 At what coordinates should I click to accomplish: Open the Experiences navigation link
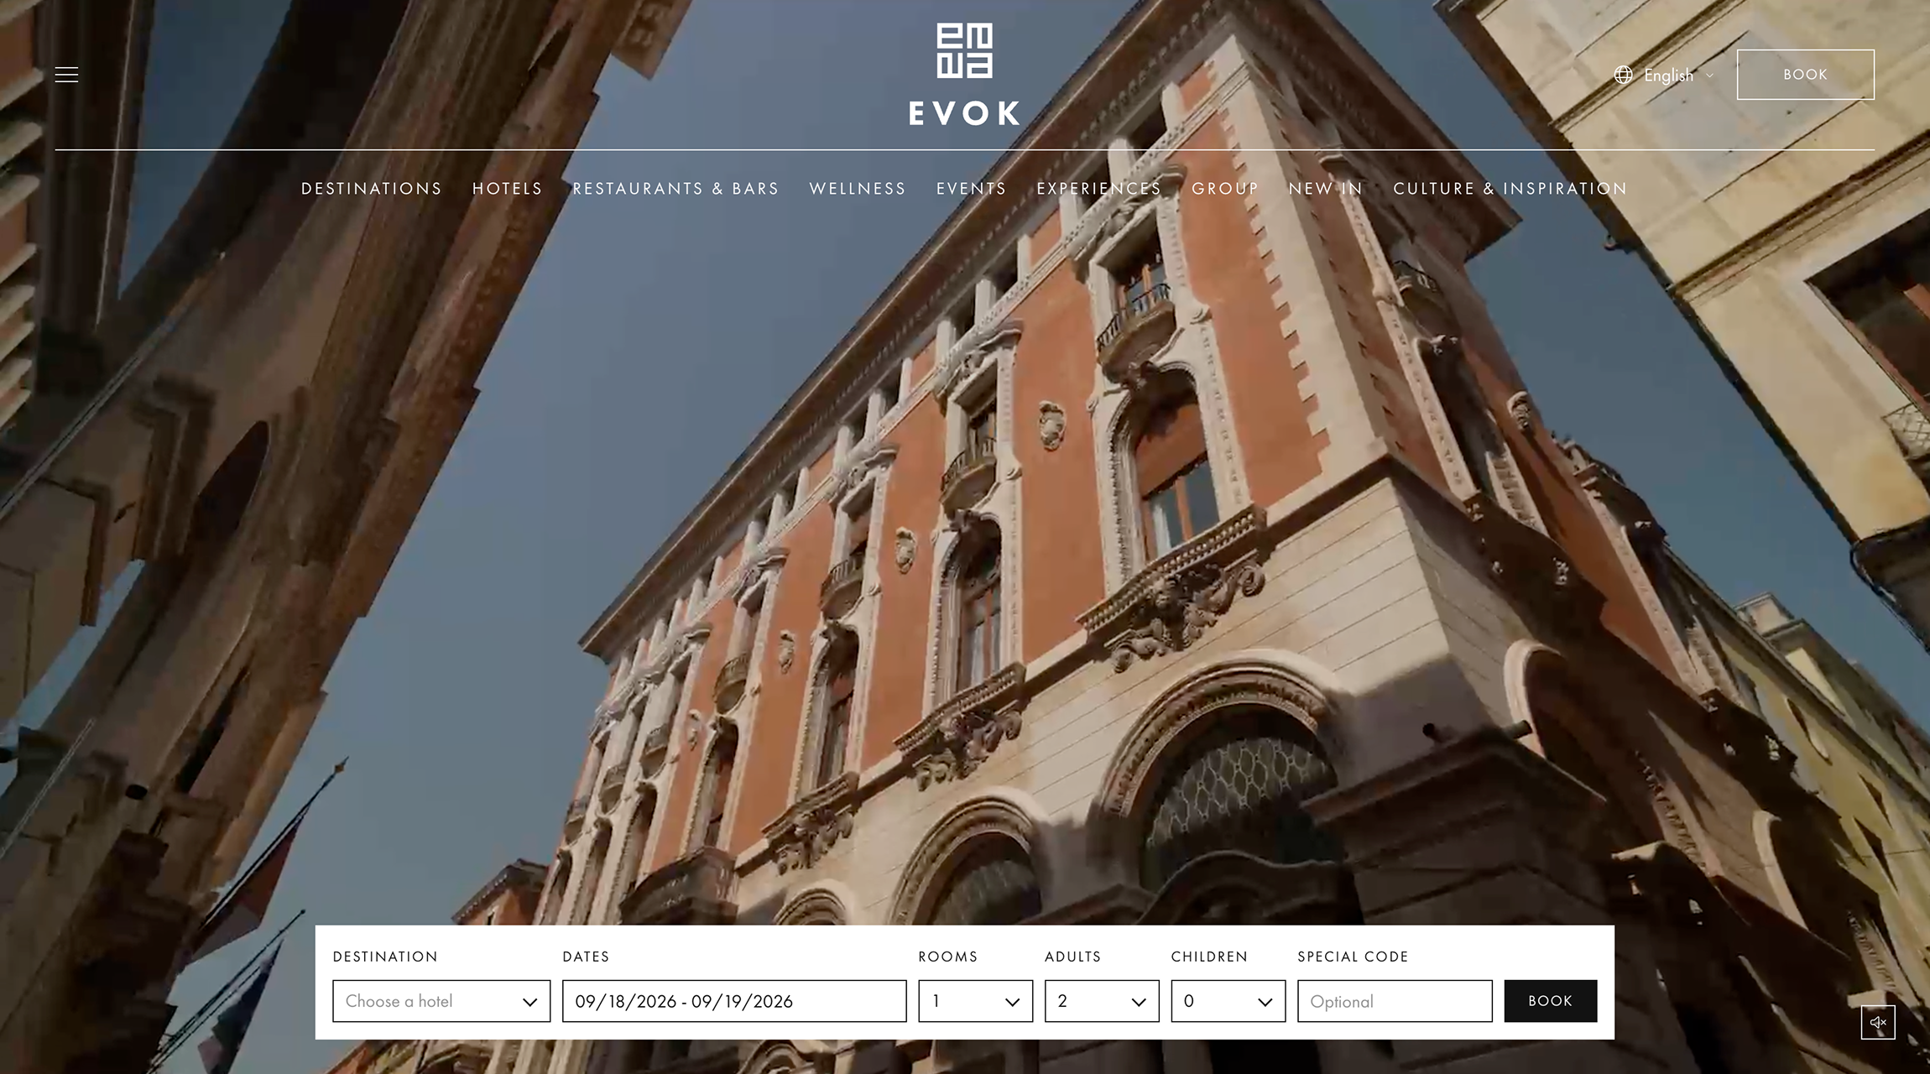[1099, 189]
